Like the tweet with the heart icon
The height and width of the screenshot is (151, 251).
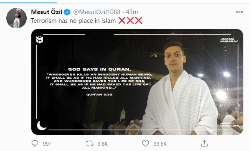[x=145, y=144]
